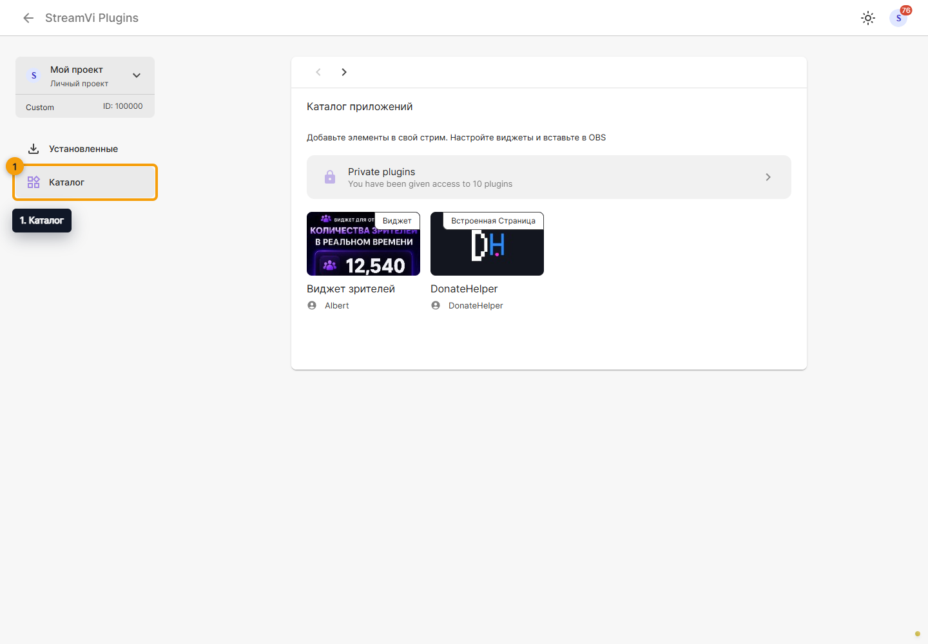
Task: Expand Private plugins with right chevron
Action: 768,177
